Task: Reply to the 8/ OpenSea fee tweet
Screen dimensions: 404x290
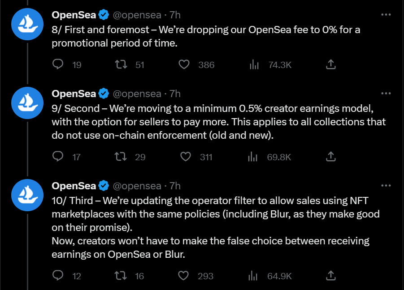Action: point(58,65)
